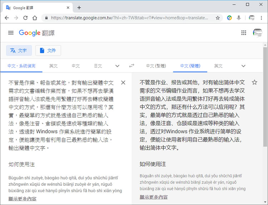This screenshot has width=268, height=205.
Task: Open the Chrome three-dot menu
Action: pos(261,18)
